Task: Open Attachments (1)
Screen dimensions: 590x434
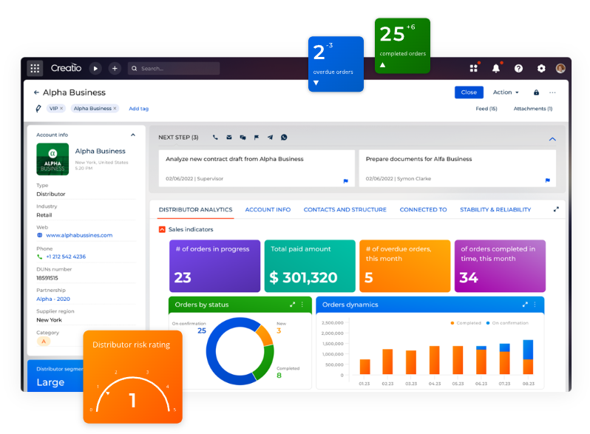Action: pos(533,109)
